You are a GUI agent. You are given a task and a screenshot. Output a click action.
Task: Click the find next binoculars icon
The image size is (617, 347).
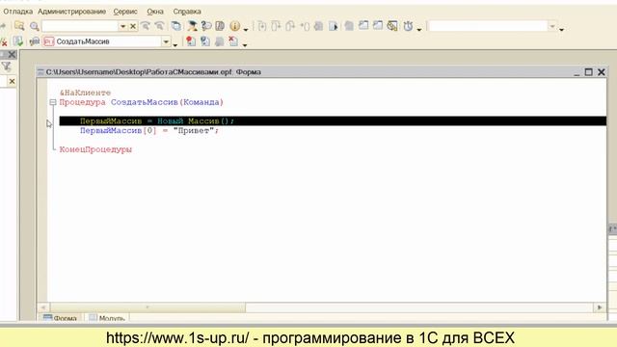pos(146,26)
